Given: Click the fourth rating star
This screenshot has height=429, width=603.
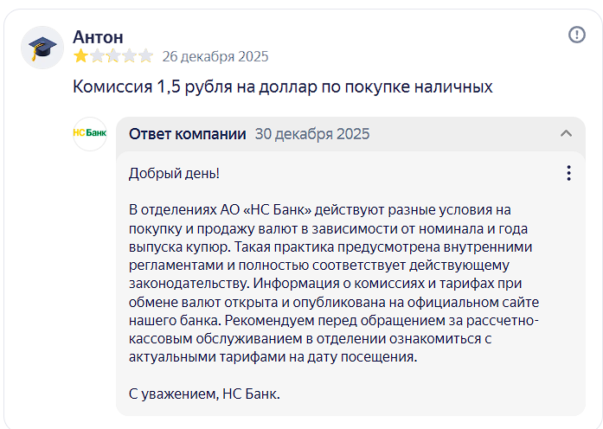Looking at the screenshot, I should tap(130, 57).
